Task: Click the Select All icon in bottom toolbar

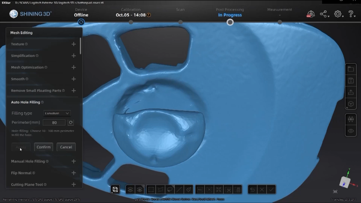Action: coord(200,189)
